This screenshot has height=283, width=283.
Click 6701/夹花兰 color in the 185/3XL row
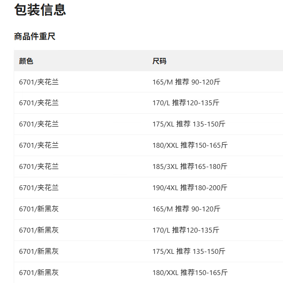[x=39, y=167]
